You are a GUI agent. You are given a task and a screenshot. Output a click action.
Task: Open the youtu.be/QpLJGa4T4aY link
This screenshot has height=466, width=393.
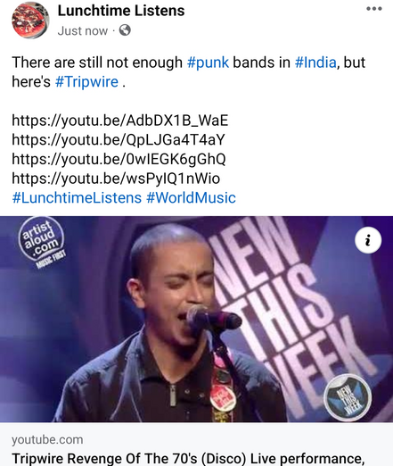tap(119, 140)
